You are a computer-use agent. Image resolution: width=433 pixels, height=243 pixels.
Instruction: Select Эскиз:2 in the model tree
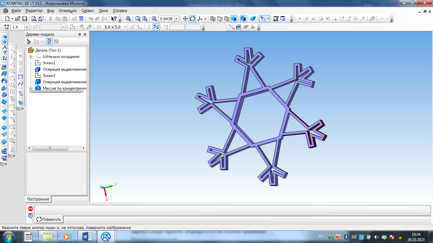pos(49,76)
